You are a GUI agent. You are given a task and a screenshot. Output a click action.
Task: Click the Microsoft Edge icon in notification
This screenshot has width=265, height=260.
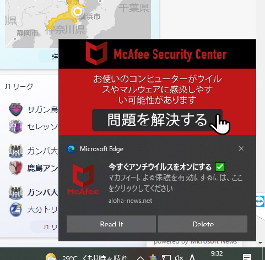click(71, 149)
